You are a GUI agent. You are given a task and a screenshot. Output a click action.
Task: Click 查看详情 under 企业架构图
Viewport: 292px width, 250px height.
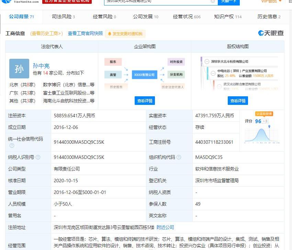click(x=145, y=101)
